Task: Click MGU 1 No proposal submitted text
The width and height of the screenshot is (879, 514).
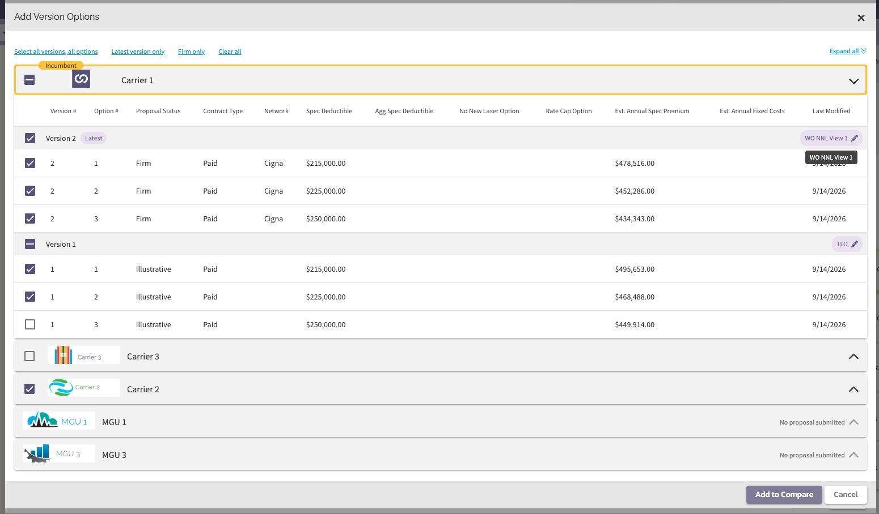Action: pyautogui.click(x=812, y=422)
